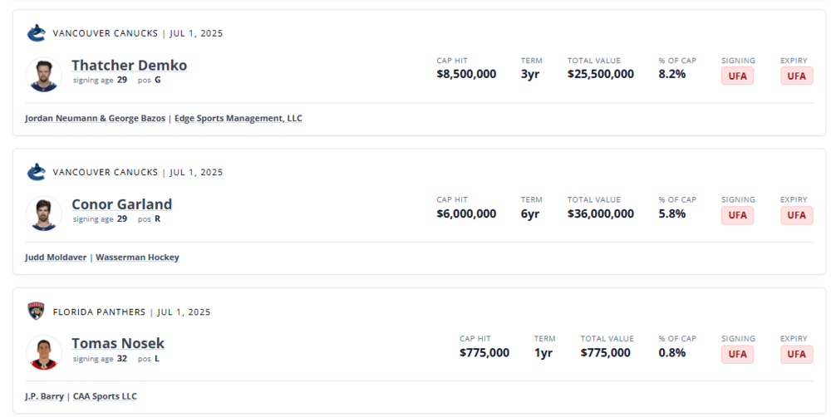The width and height of the screenshot is (831, 417).
Task: Click Garland's $6,000,000 cap hit value
Action: coord(466,213)
